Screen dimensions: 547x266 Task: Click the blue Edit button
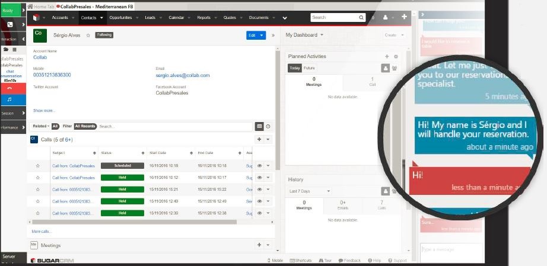pos(252,35)
